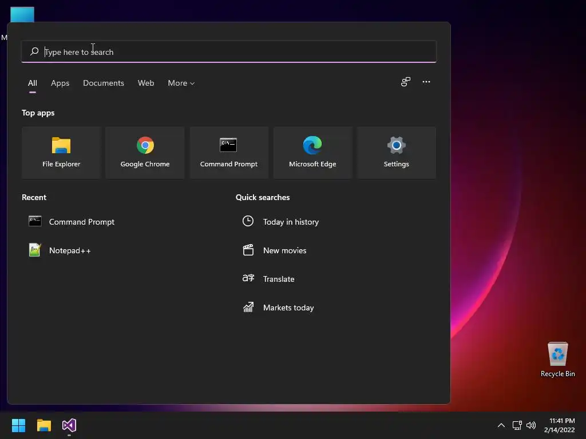Click the Markets today chart icon
Screen dimensions: 586x439
click(x=248, y=307)
